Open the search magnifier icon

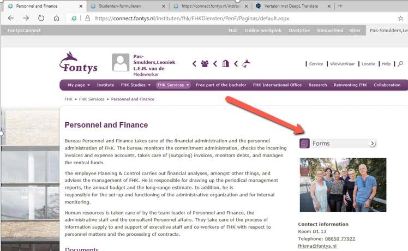point(400,63)
